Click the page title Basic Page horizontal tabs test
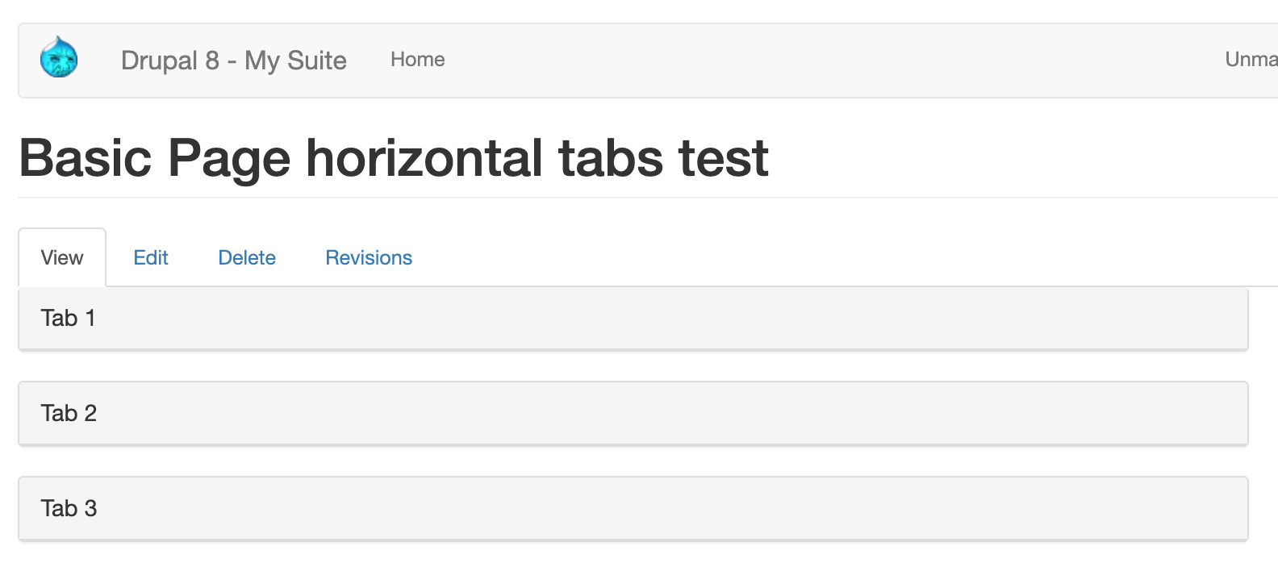 pyautogui.click(x=393, y=158)
